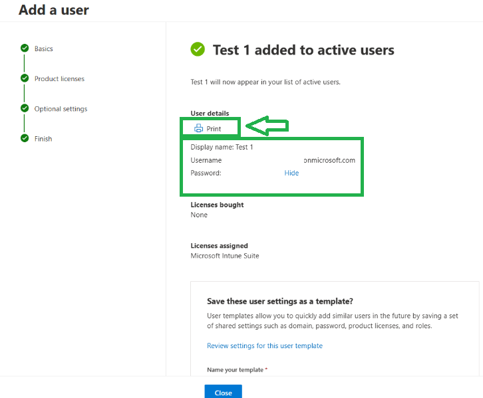Click the large success checkmark icon
Image resolution: width=483 pixels, height=398 pixels.
[x=198, y=49]
